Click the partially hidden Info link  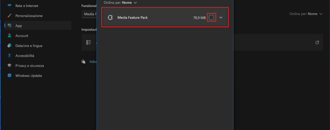(93, 61)
